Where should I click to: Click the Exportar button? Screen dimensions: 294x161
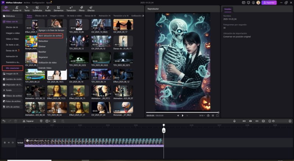click(x=269, y=3)
